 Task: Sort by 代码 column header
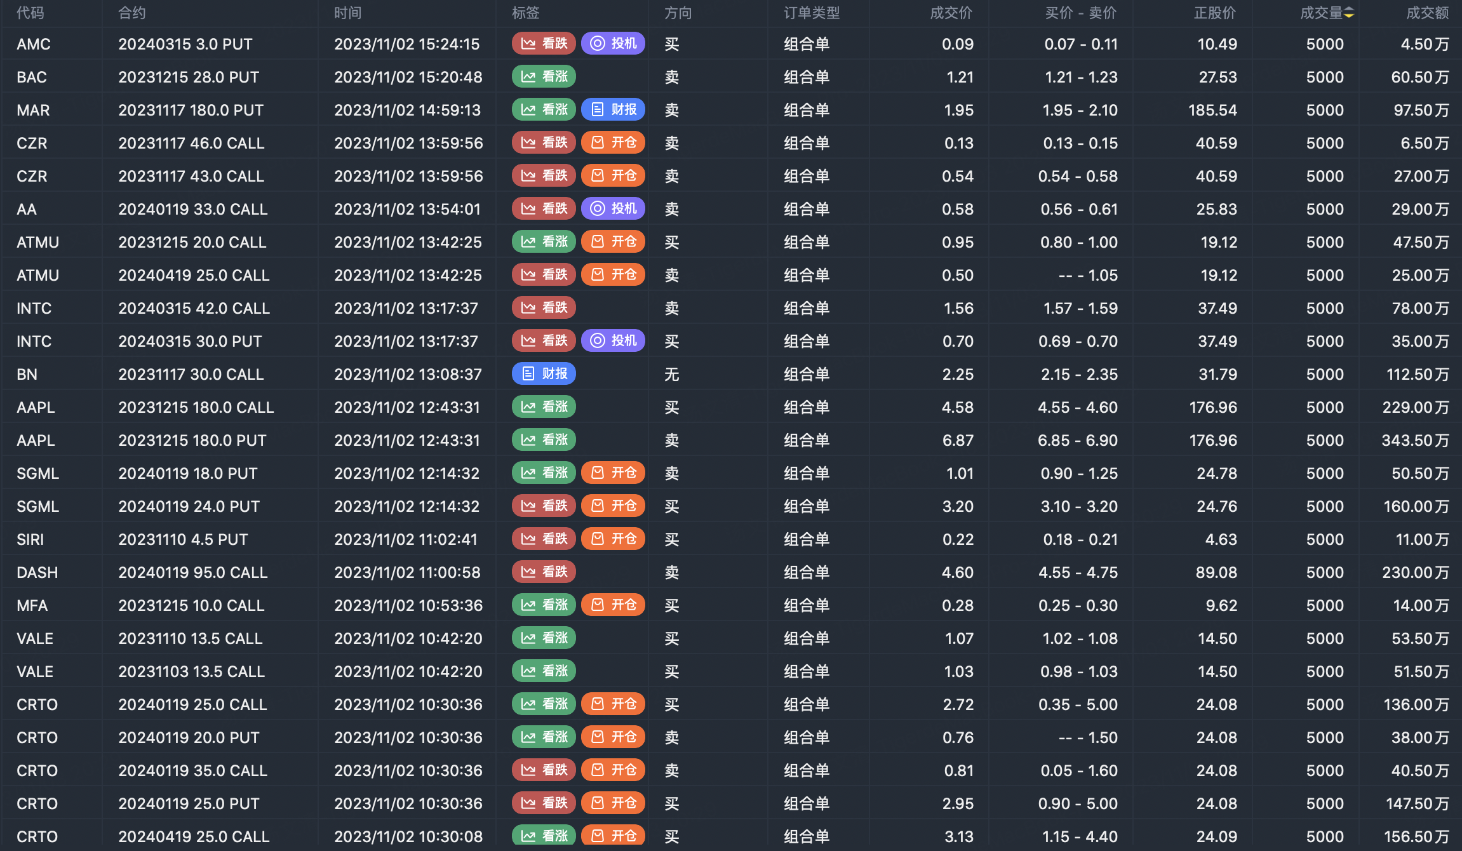pyautogui.click(x=30, y=13)
